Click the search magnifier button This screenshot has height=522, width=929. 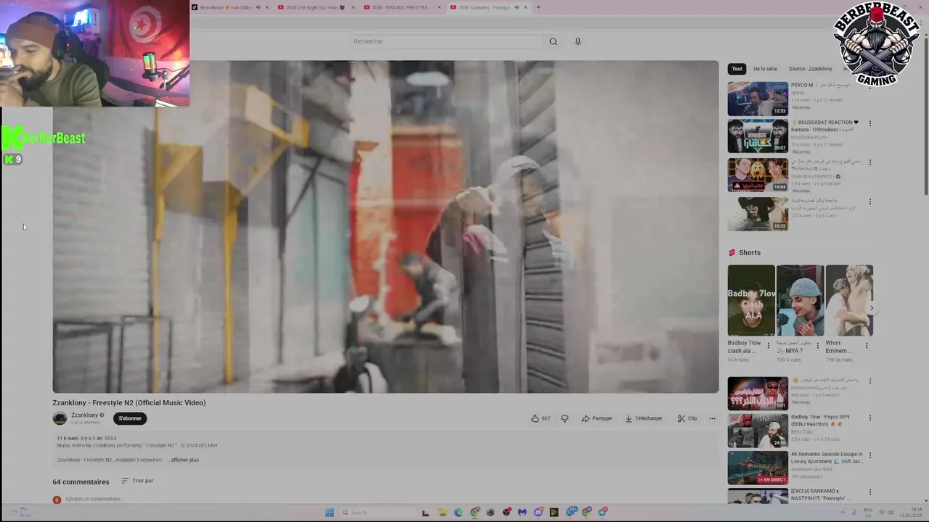pos(553,41)
